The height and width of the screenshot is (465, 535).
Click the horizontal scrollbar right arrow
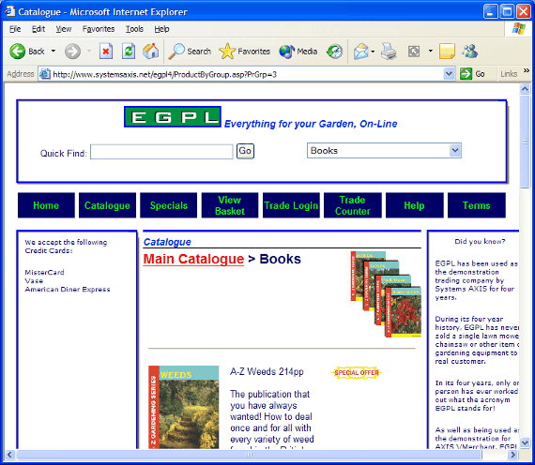[512, 455]
